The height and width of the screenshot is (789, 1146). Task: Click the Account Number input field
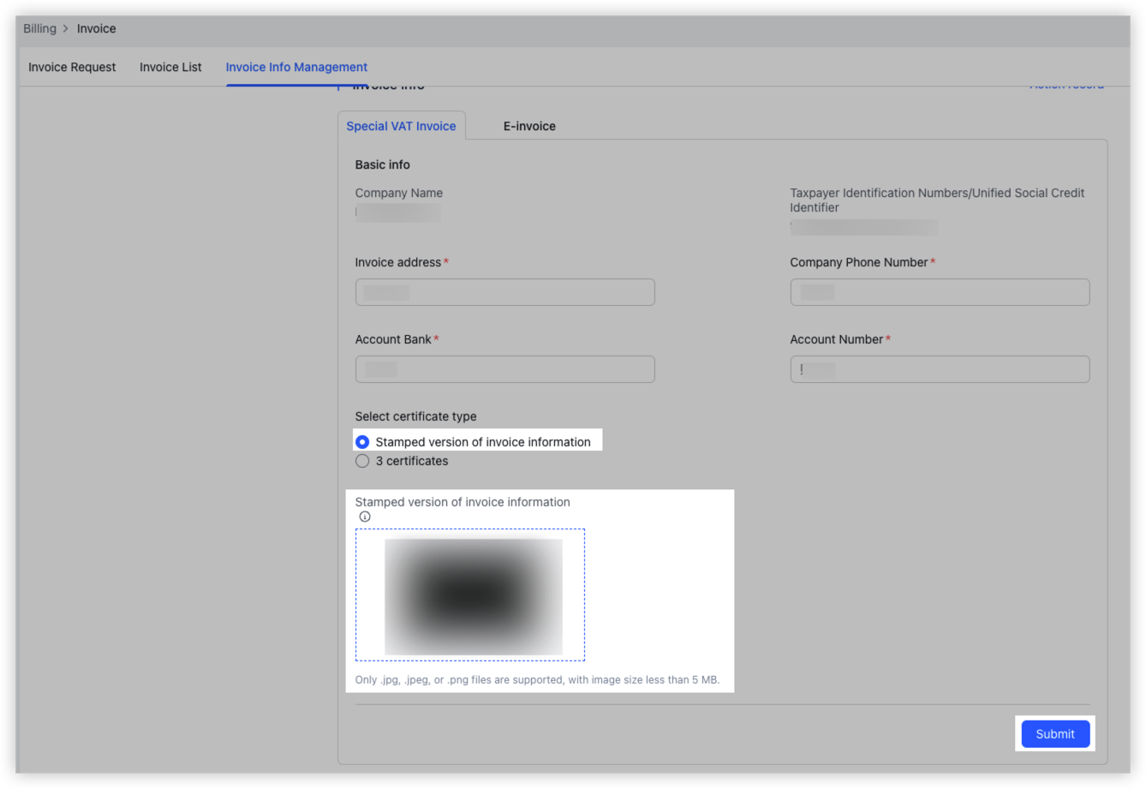pyautogui.click(x=940, y=368)
